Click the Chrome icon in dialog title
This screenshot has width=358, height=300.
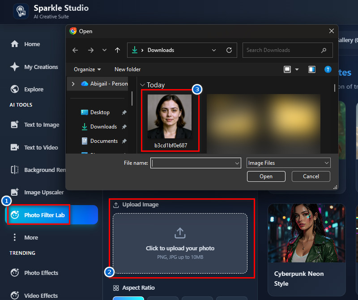tap(73, 31)
